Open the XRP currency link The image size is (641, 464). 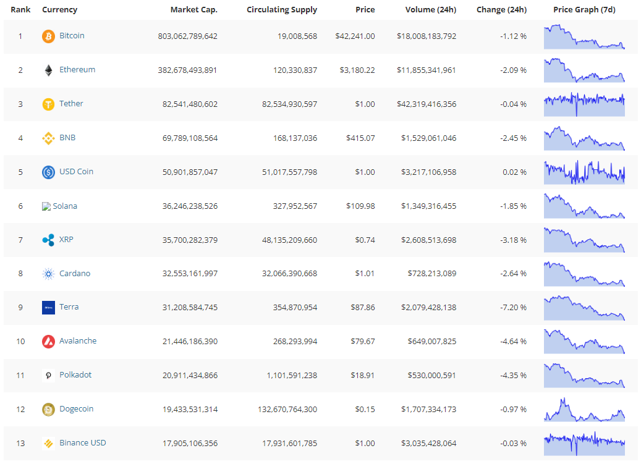point(66,239)
